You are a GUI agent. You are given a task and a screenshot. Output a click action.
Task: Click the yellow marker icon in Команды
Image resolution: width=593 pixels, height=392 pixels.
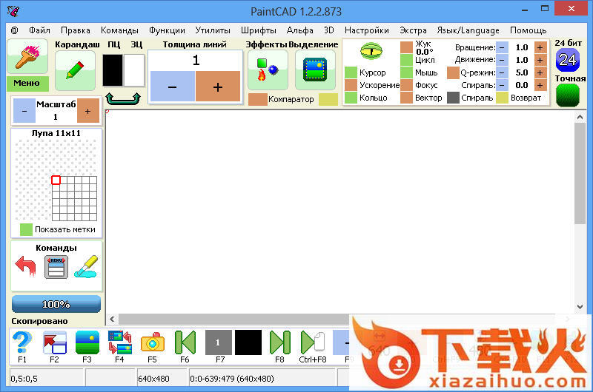86,266
